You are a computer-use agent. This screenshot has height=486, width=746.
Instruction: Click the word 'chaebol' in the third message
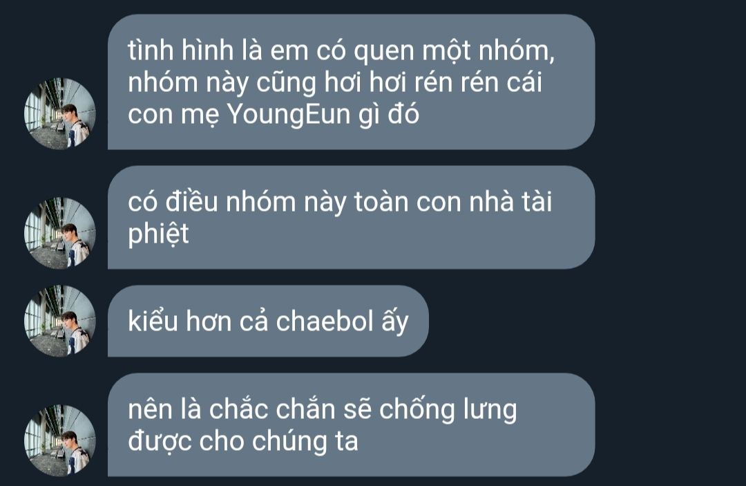(325, 320)
